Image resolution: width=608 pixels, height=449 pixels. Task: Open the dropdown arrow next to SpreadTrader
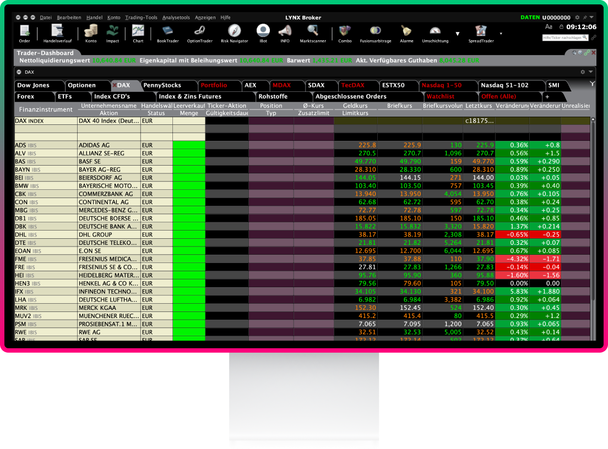[501, 34]
